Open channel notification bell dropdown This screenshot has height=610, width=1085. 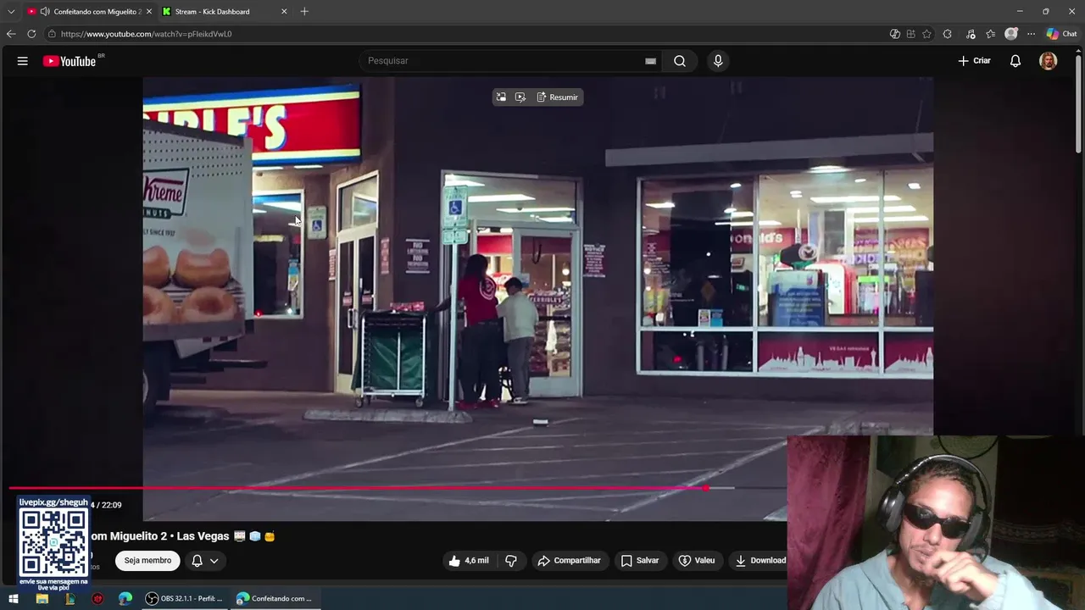(205, 560)
